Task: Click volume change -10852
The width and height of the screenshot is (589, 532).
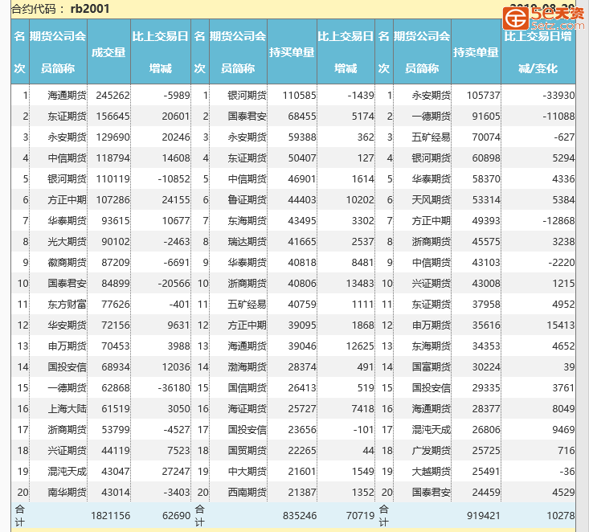Action: pyautogui.click(x=174, y=179)
